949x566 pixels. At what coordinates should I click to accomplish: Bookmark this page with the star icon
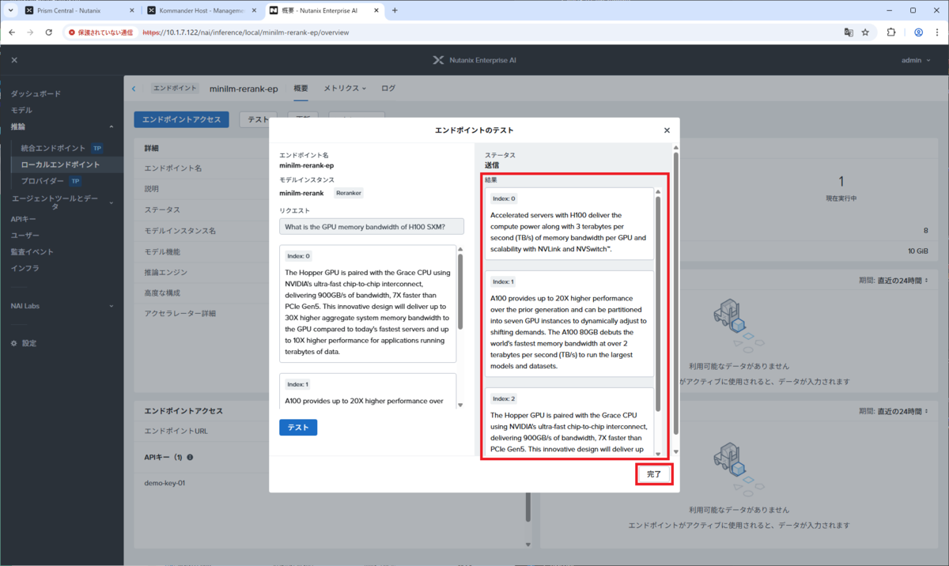pos(866,32)
